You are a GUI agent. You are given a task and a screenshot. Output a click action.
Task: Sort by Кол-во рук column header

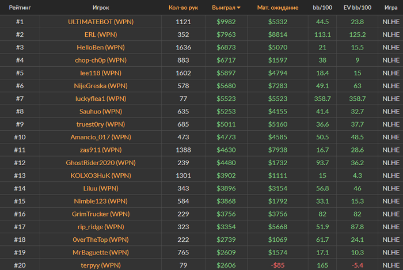point(183,7)
